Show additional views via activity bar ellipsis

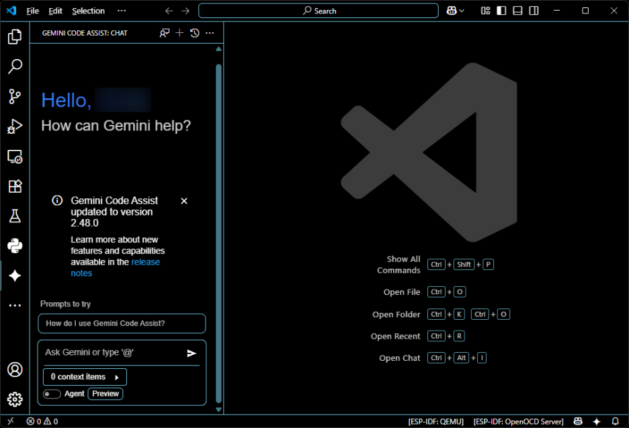point(15,305)
